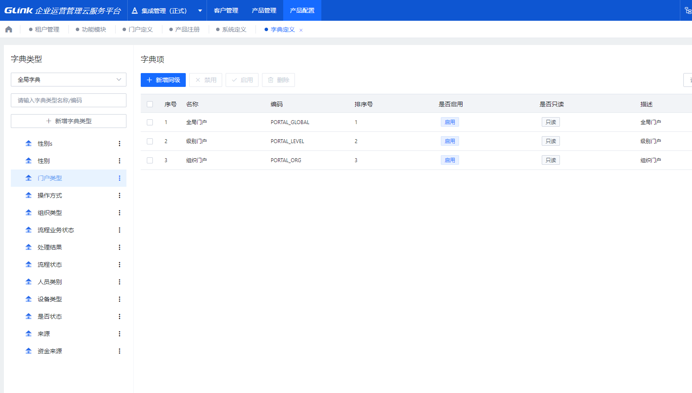Open the three-dot menu for 设备类型
The height and width of the screenshot is (393, 692).
(120, 299)
